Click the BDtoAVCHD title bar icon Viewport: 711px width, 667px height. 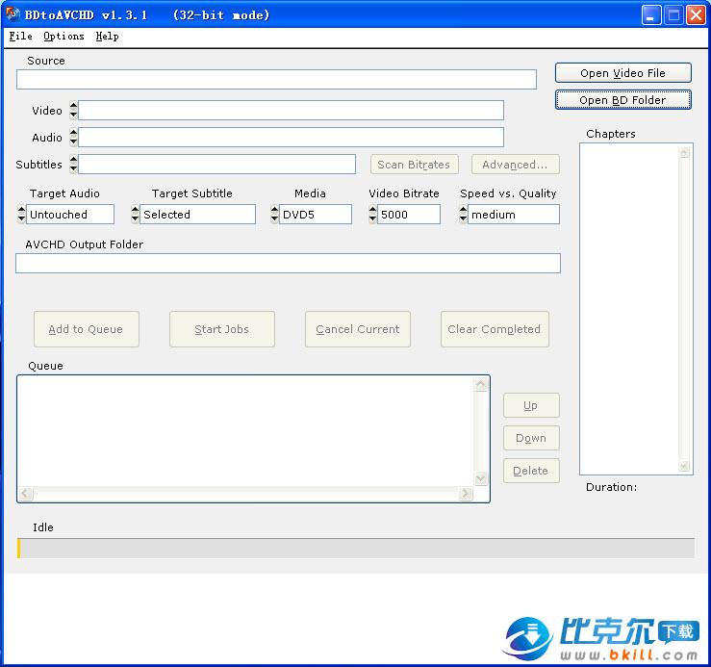pos(13,14)
